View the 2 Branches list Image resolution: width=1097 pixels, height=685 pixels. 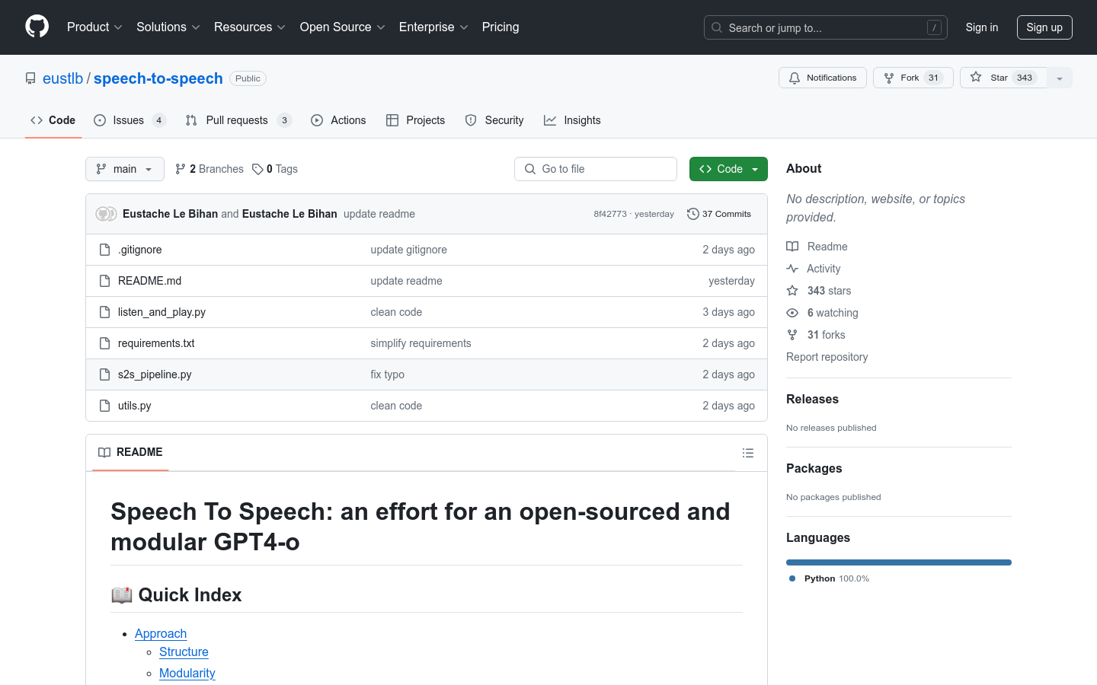[x=209, y=169]
